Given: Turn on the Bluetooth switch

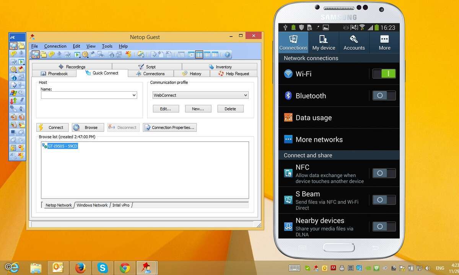Looking at the screenshot, I should tap(384, 95).
